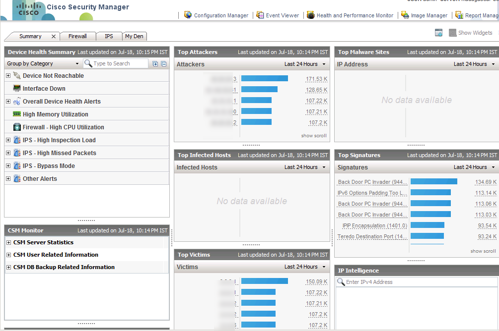Close the Summary tab
Viewport: 499px width, 331px height.
click(54, 36)
